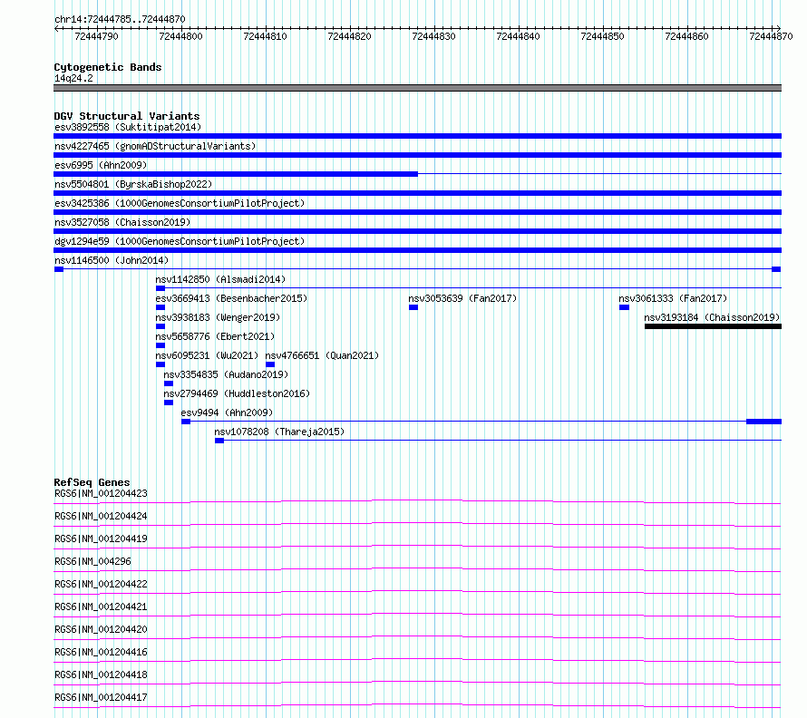Select nsv5658776 (Ebert2021) variant label

pos(215,336)
